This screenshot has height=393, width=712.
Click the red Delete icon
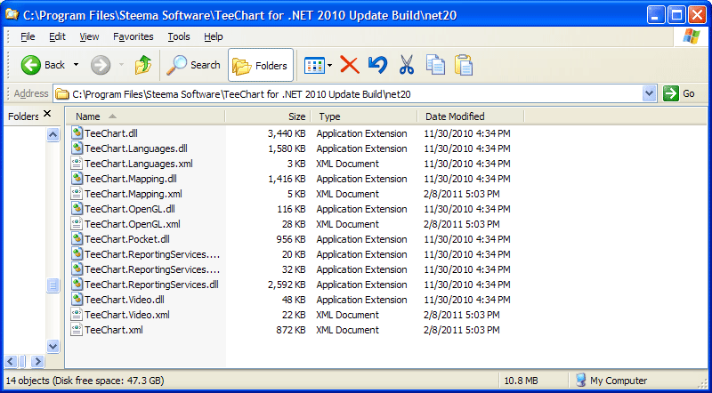[x=350, y=65]
